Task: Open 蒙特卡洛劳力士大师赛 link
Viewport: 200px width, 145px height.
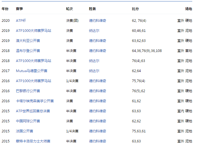Action: click(33, 141)
